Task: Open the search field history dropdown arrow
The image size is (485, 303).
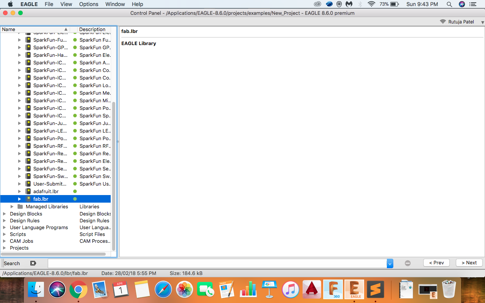Action: (x=390, y=263)
